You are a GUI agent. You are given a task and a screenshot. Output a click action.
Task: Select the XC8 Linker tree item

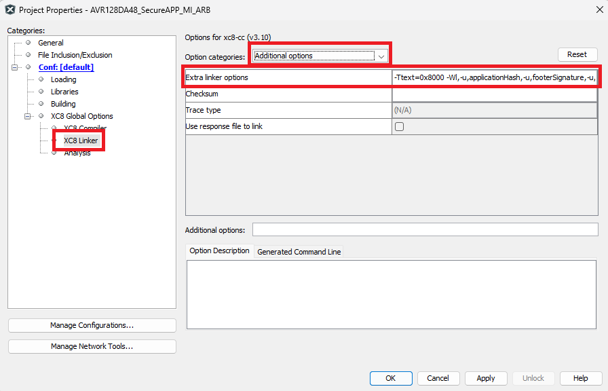(81, 141)
